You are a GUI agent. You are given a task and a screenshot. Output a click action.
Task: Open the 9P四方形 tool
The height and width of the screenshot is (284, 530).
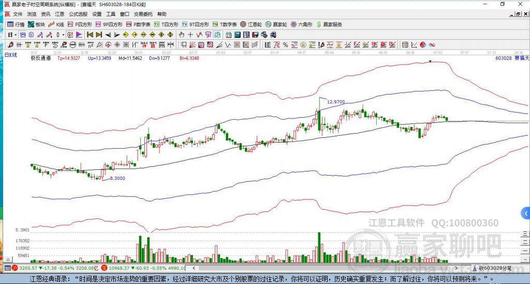click(109, 24)
